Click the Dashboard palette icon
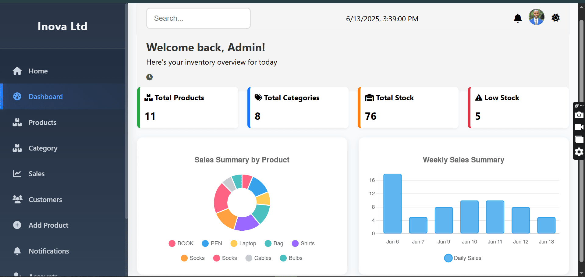 click(x=17, y=96)
